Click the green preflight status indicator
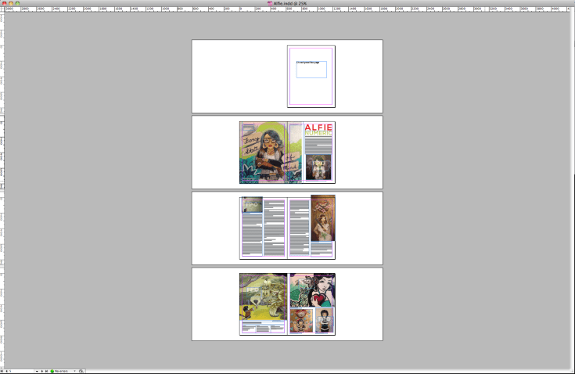This screenshot has width=575, height=374. click(52, 371)
